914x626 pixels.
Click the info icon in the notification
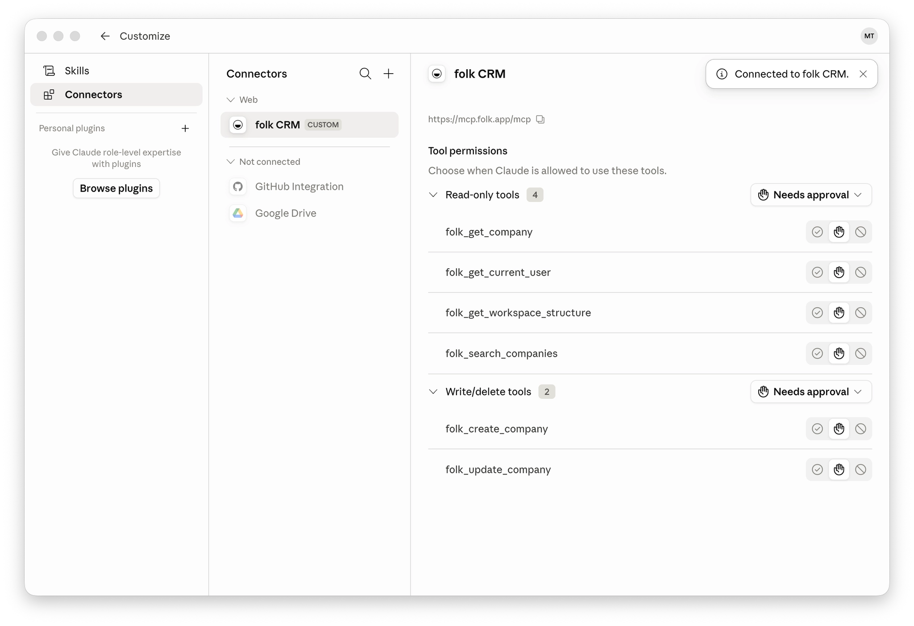[722, 74]
